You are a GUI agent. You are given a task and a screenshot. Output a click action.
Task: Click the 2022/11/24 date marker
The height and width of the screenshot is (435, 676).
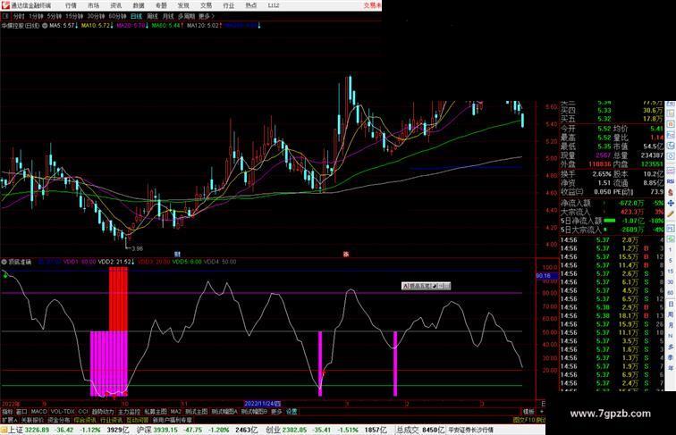263,404
